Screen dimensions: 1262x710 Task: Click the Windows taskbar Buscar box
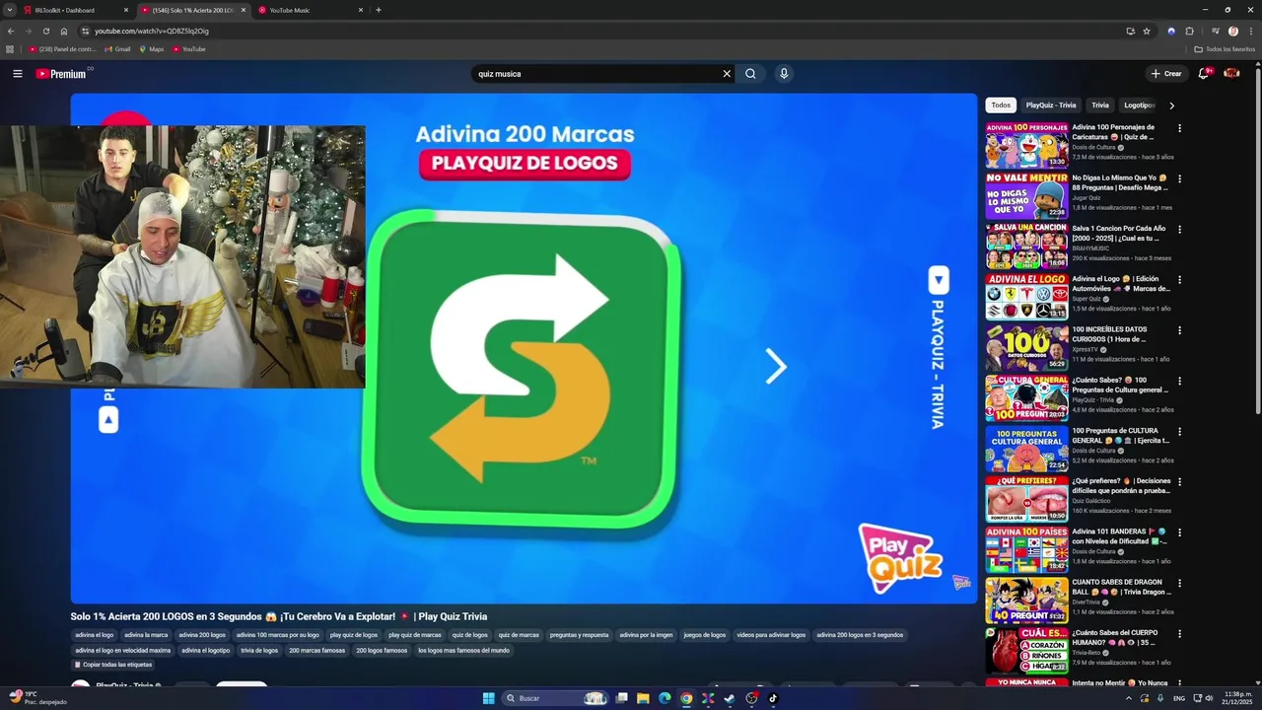click(x=555, y=698)
